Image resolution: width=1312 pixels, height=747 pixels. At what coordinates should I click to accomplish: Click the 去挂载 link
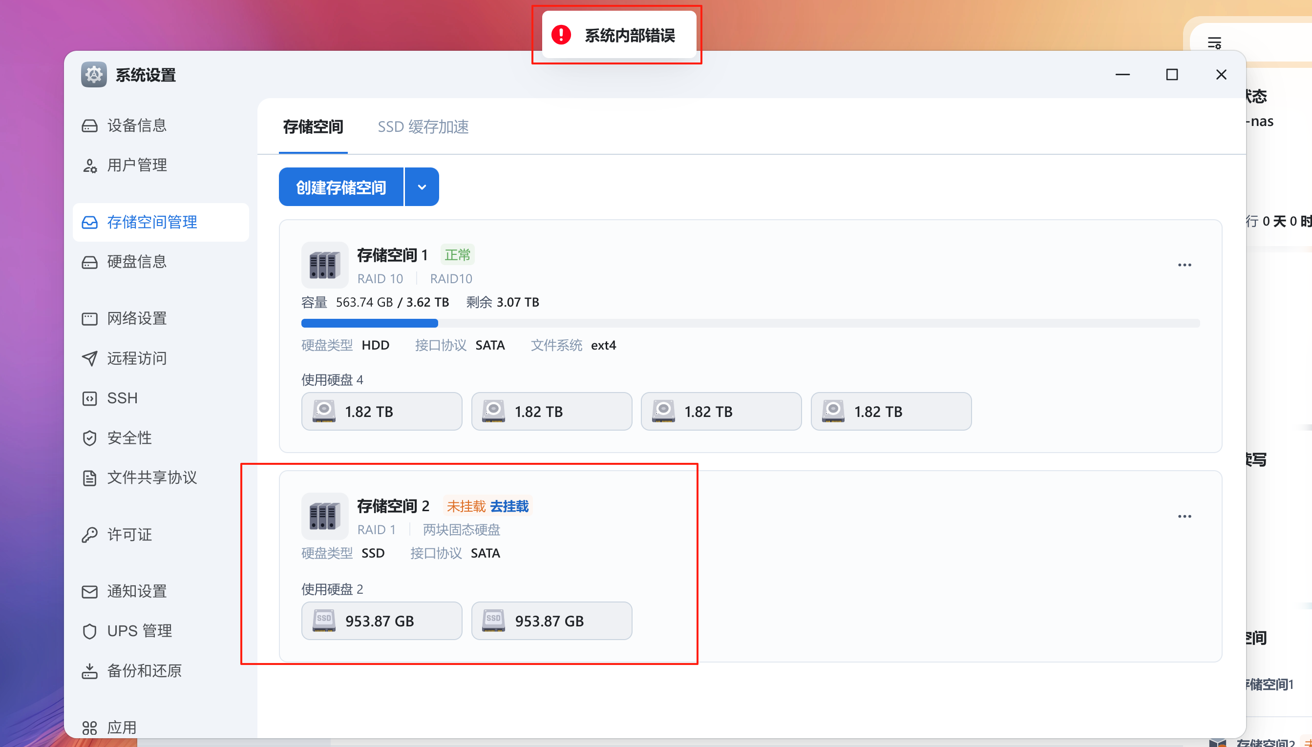tap(509, 506)
